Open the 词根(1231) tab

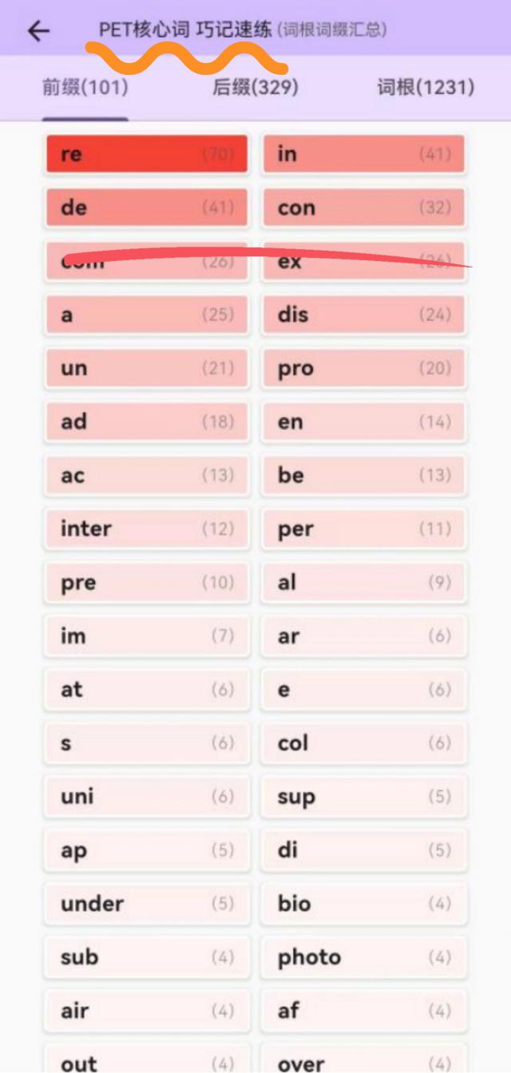[x=426, y=88]
